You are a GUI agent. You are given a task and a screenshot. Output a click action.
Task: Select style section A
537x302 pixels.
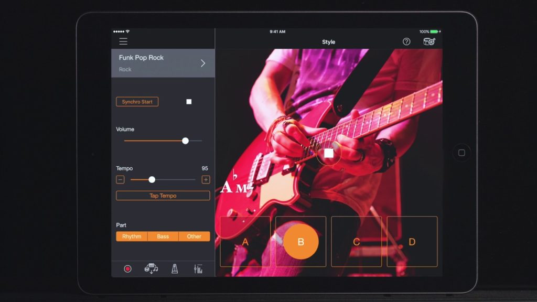(x=245, y=242)
